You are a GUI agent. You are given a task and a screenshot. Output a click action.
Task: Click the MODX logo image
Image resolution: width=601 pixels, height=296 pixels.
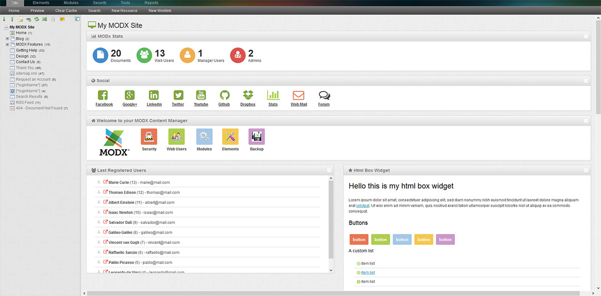coord(114,142)
